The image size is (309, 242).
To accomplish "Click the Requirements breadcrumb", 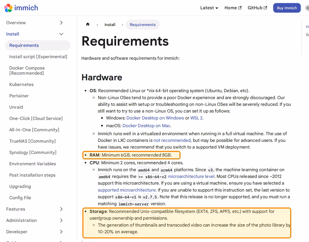I will [143, 25].
